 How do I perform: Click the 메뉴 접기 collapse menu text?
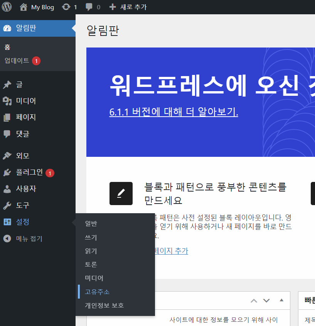tap(29, 239)
